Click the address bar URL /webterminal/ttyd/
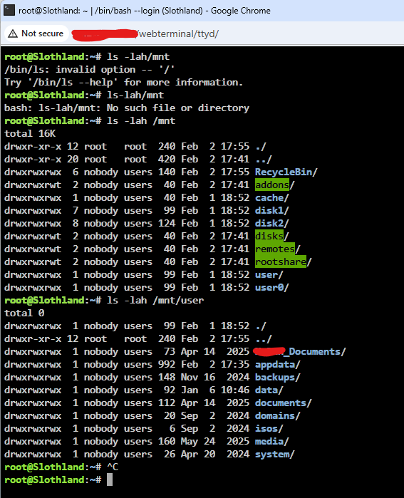The height and width of the screenshot is (498, 404). click(x=179, y=33)
